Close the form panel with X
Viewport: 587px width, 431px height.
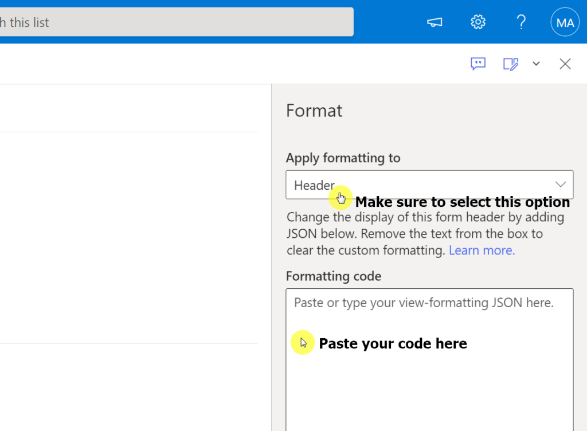pyautogui.click(x=565, y=64)
